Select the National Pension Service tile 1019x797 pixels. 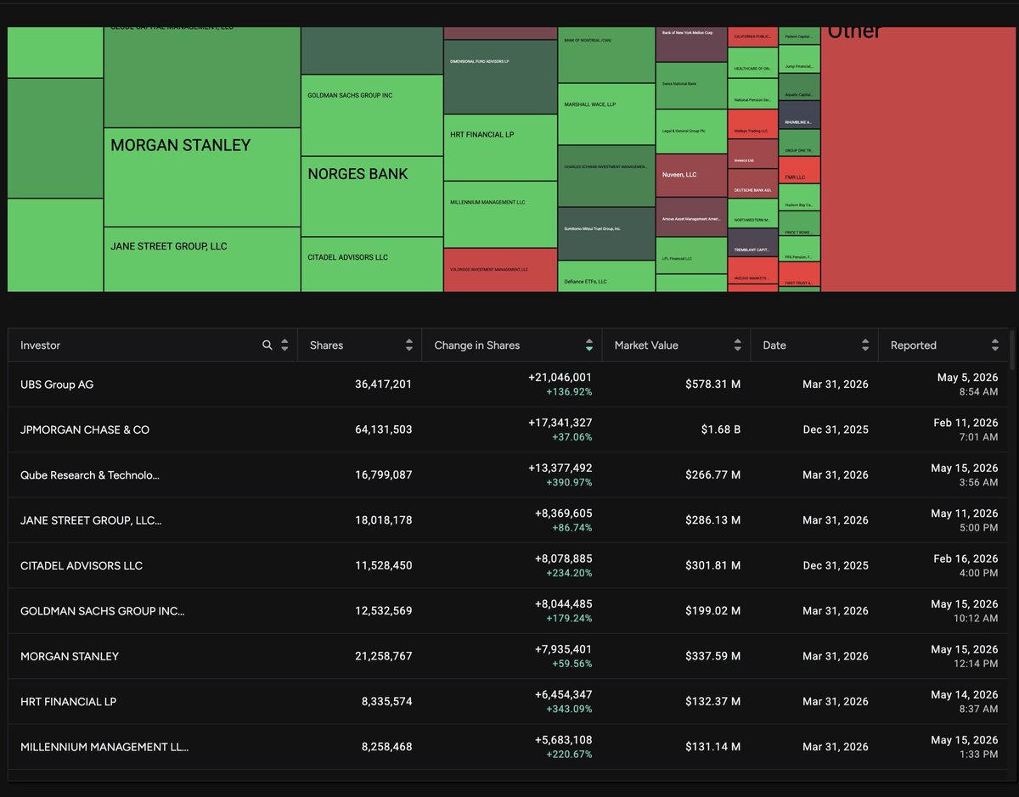[752, 94]
